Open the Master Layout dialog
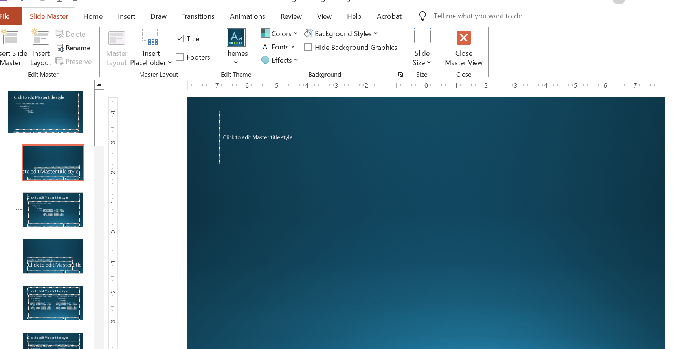The image size is (696, 349). 117,48
